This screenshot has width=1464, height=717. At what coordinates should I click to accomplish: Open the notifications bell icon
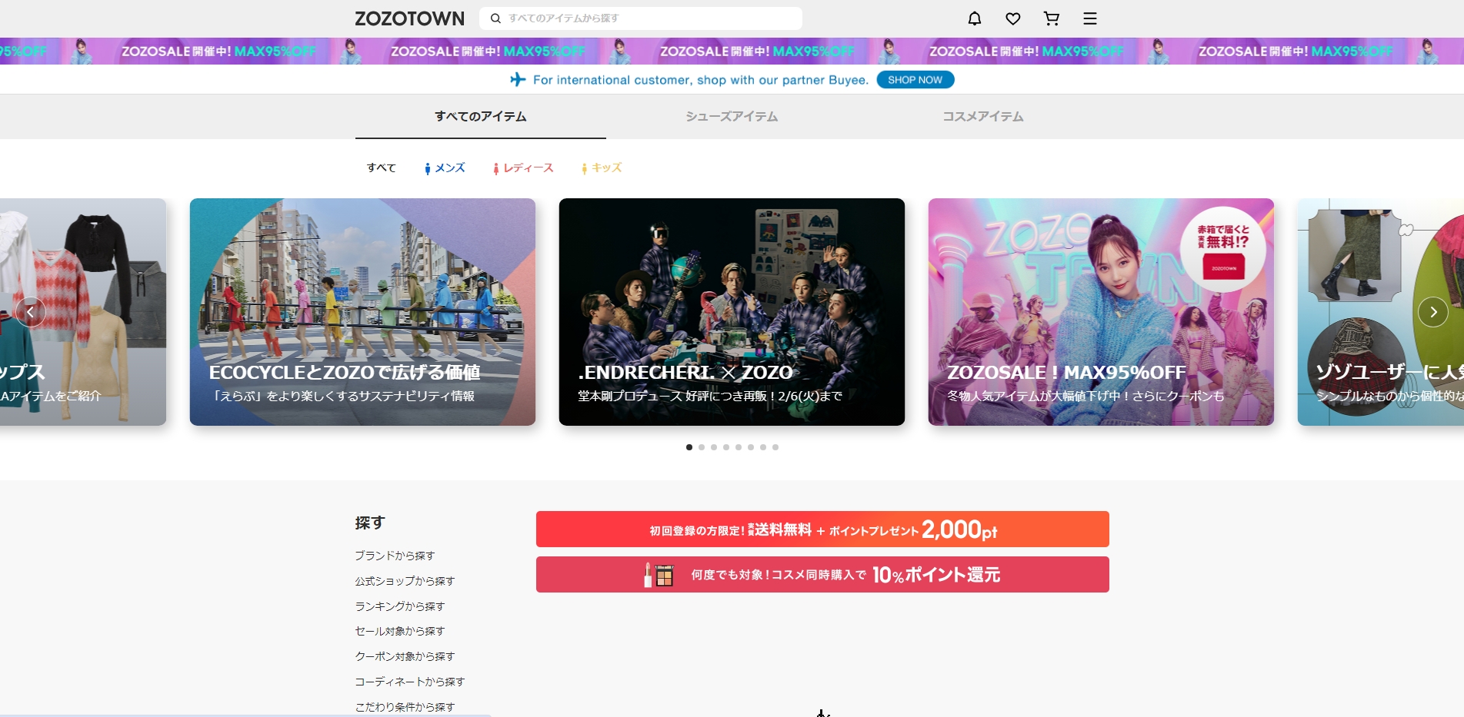tap(975, 18)
